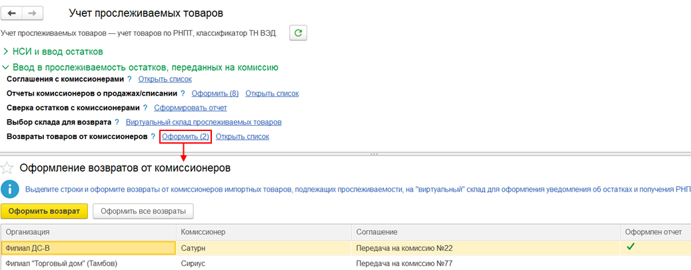
Task: Click green checkmark in Оформлен отчет column
Action: pyautogui.click(x=630, y=247)
